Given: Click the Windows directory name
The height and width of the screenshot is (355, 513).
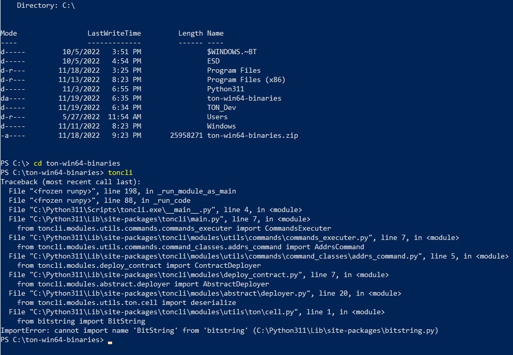Looking at the screenshot, I should [221, 126].
